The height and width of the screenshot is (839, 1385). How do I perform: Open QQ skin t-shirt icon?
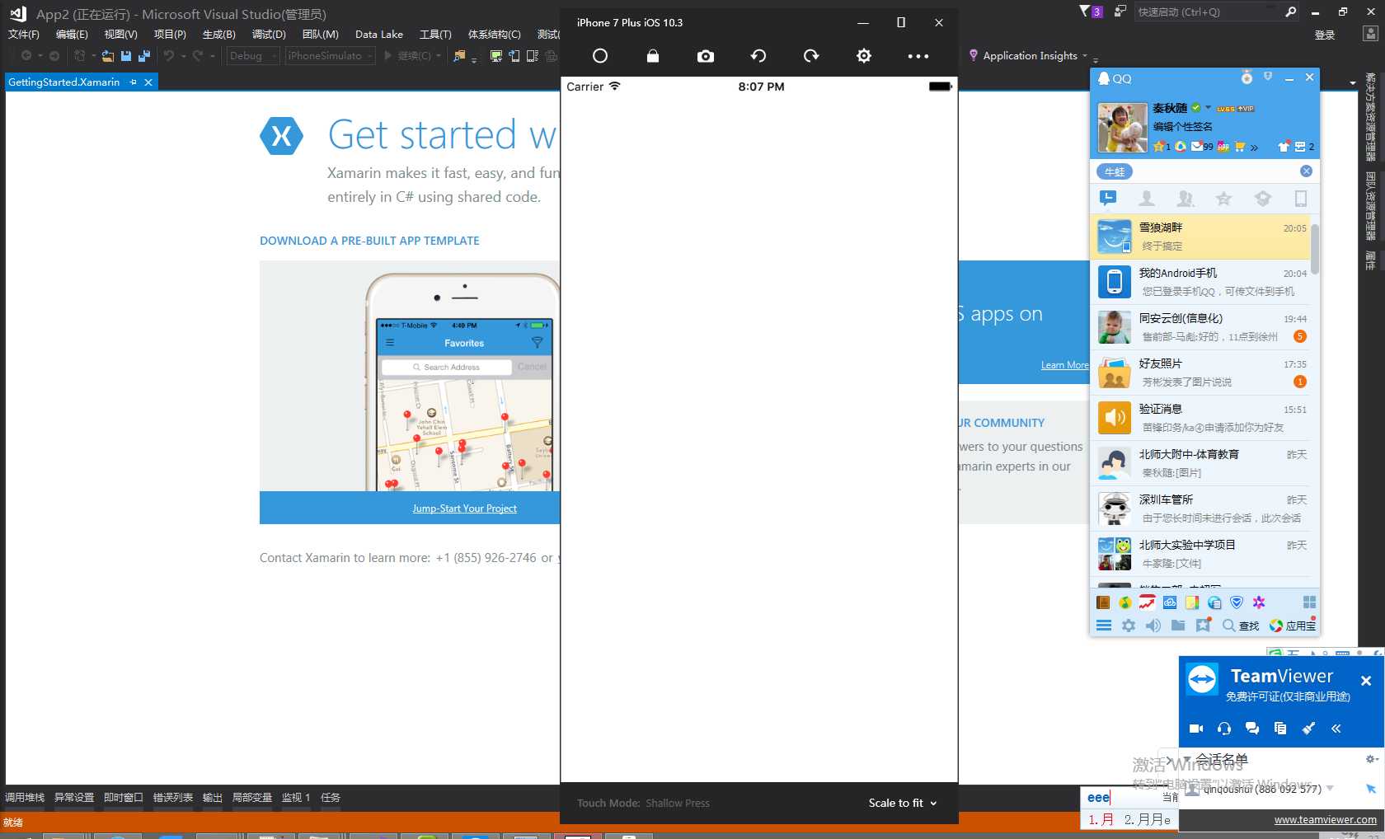(x=1284, y=147)
